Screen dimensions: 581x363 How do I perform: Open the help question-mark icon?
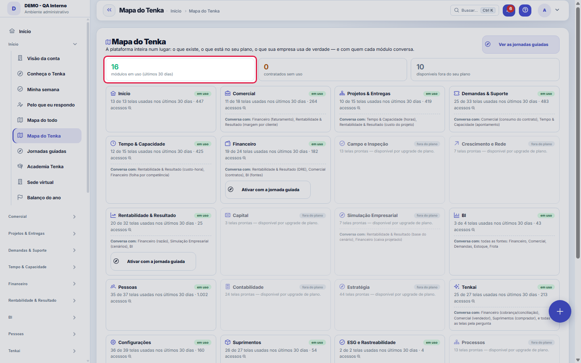coord(525,10)
